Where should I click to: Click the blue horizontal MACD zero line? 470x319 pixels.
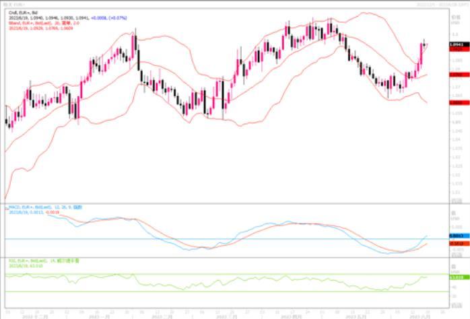click(202, 239)
